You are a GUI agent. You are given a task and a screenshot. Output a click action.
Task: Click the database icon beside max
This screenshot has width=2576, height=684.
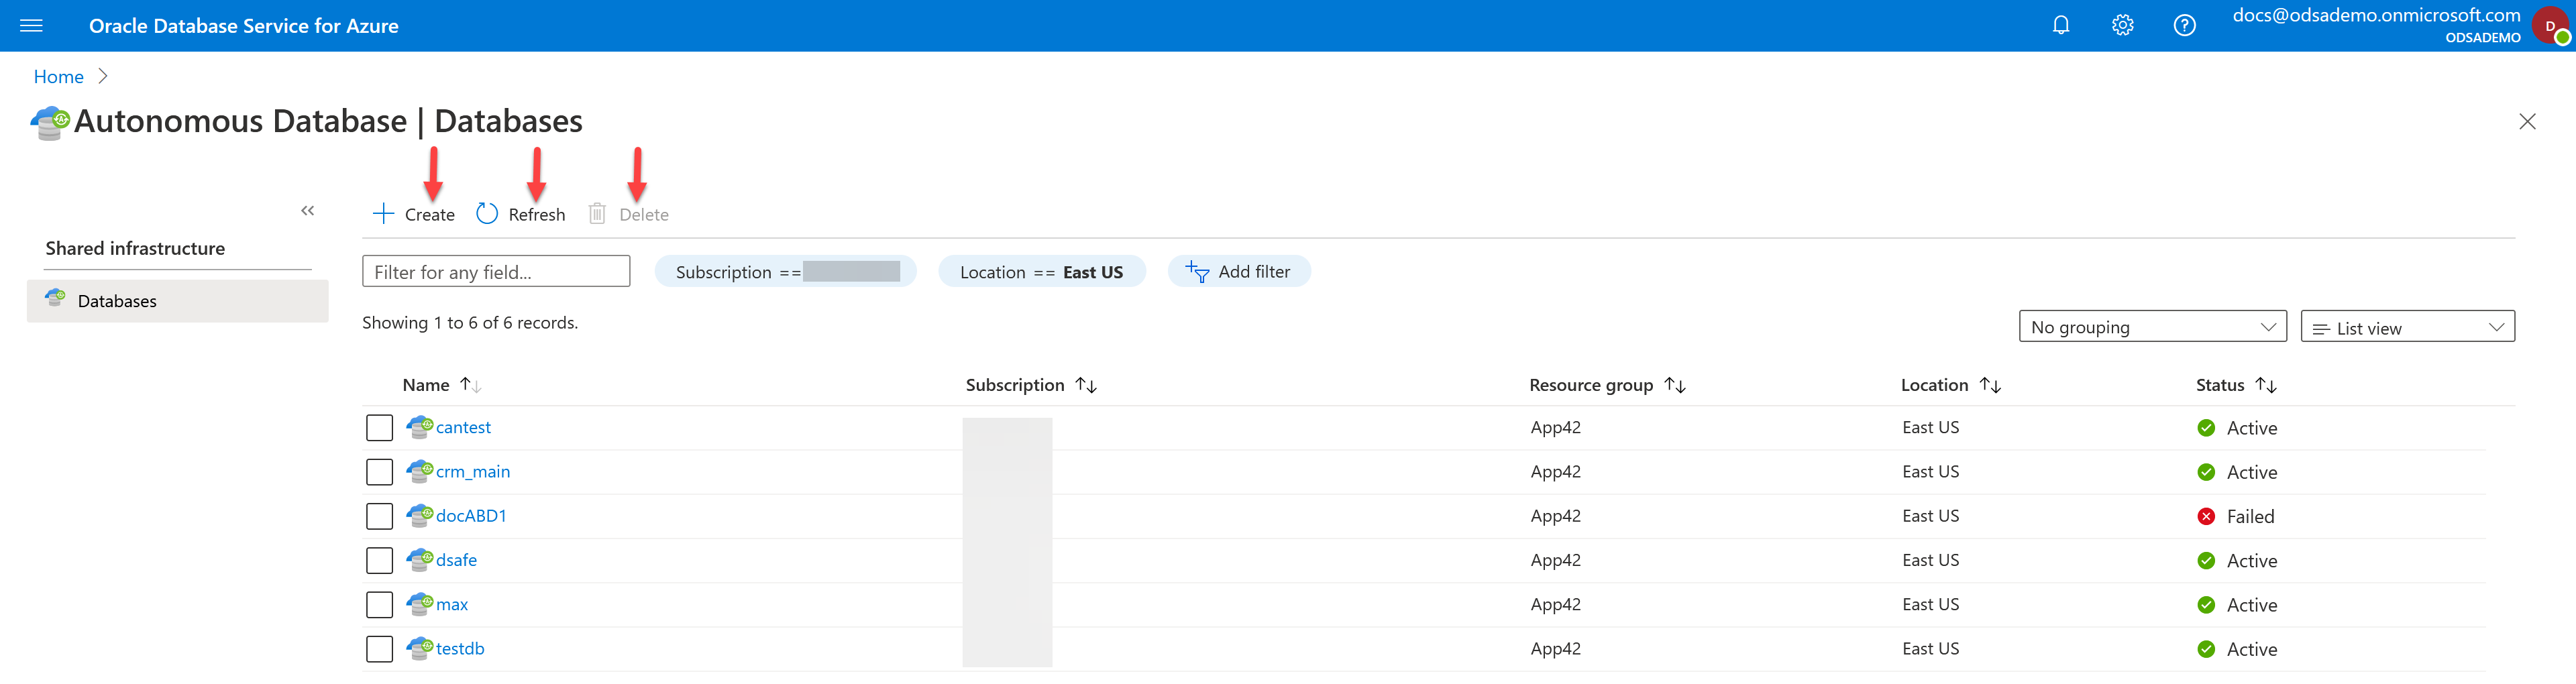420,604
